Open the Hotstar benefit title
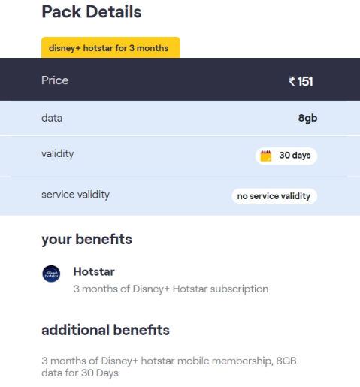Image resolution: width=360 pixels, height=387 pixels. click(94, 271)
